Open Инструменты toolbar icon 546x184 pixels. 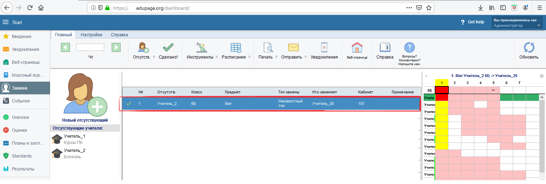click(x=201, y=48)
